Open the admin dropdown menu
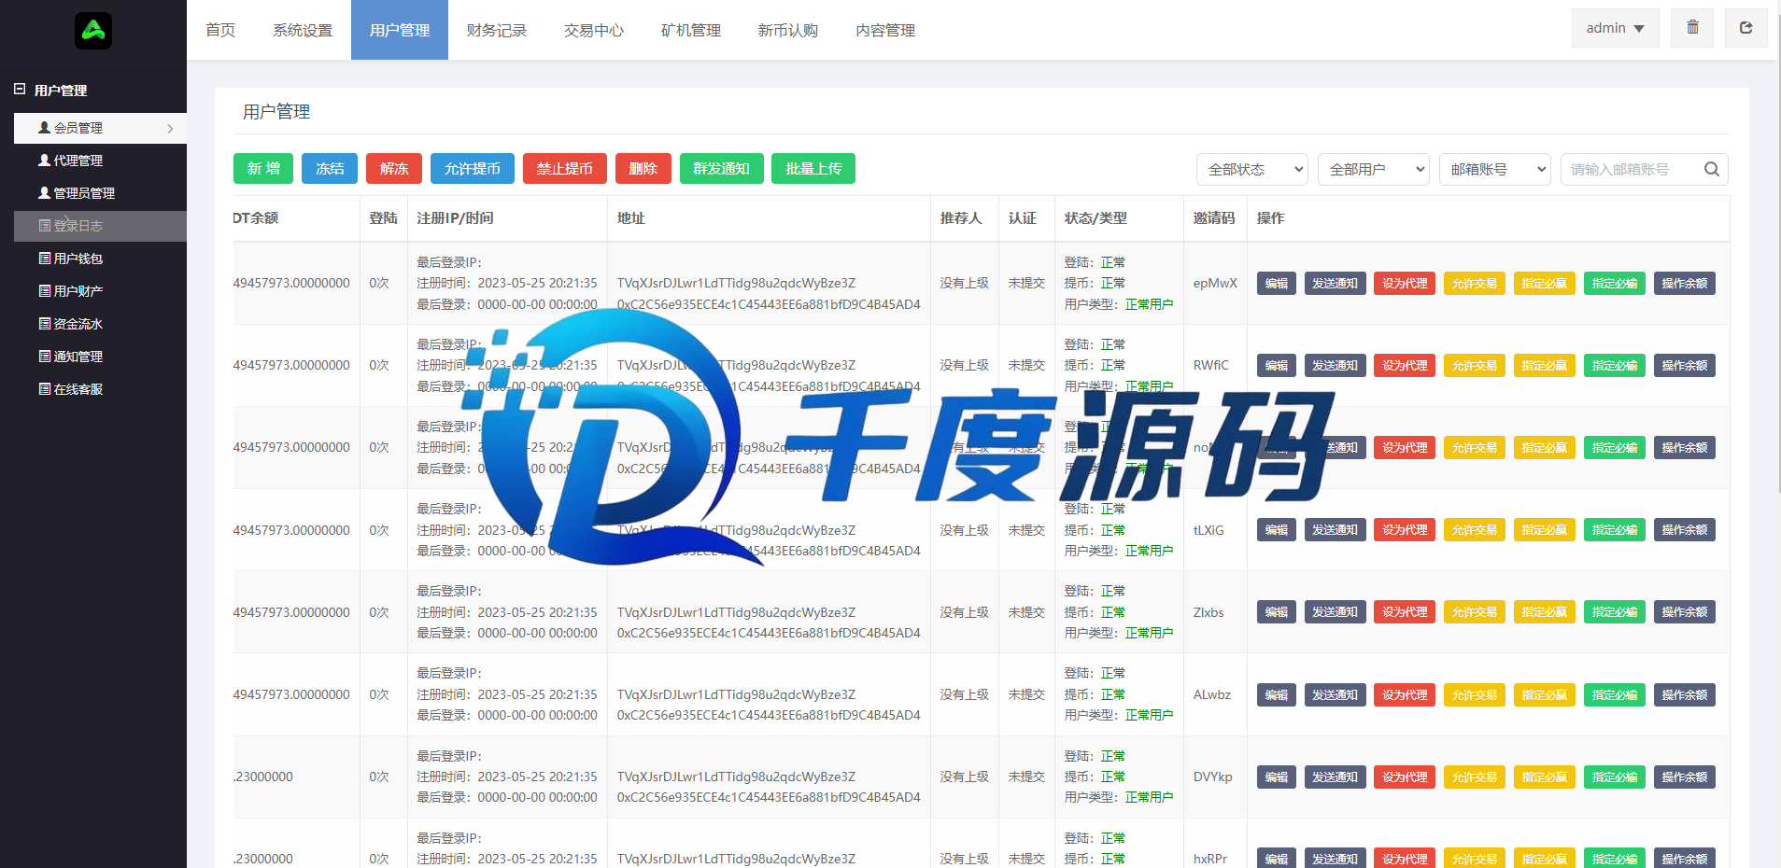 1615,28
